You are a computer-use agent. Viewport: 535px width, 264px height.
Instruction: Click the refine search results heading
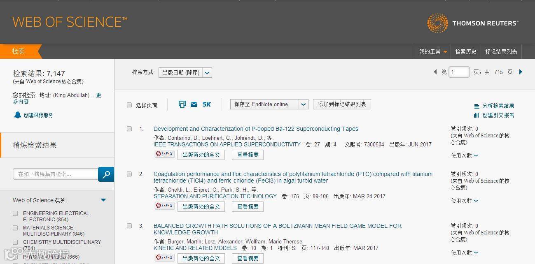coord(35,145)
